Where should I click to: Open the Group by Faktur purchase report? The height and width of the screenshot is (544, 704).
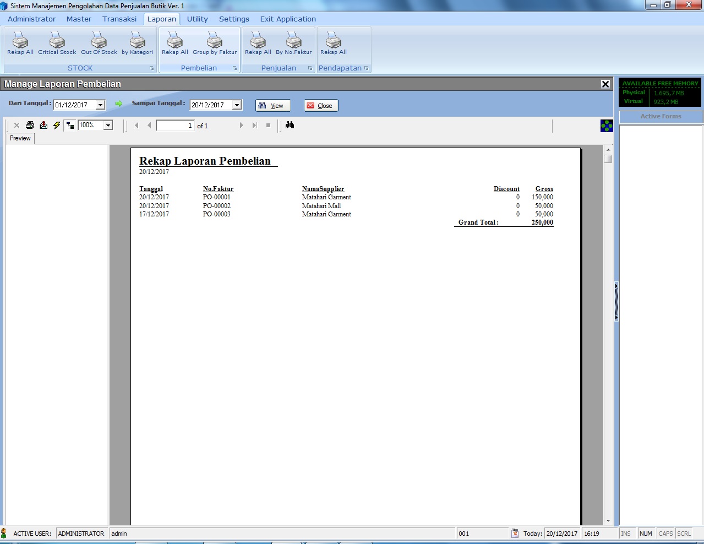coord(215,41)
